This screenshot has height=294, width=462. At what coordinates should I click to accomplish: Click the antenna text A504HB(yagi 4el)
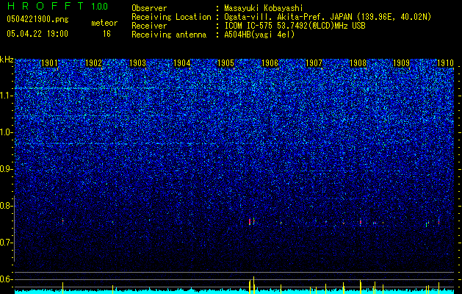[x=259, y=35]
